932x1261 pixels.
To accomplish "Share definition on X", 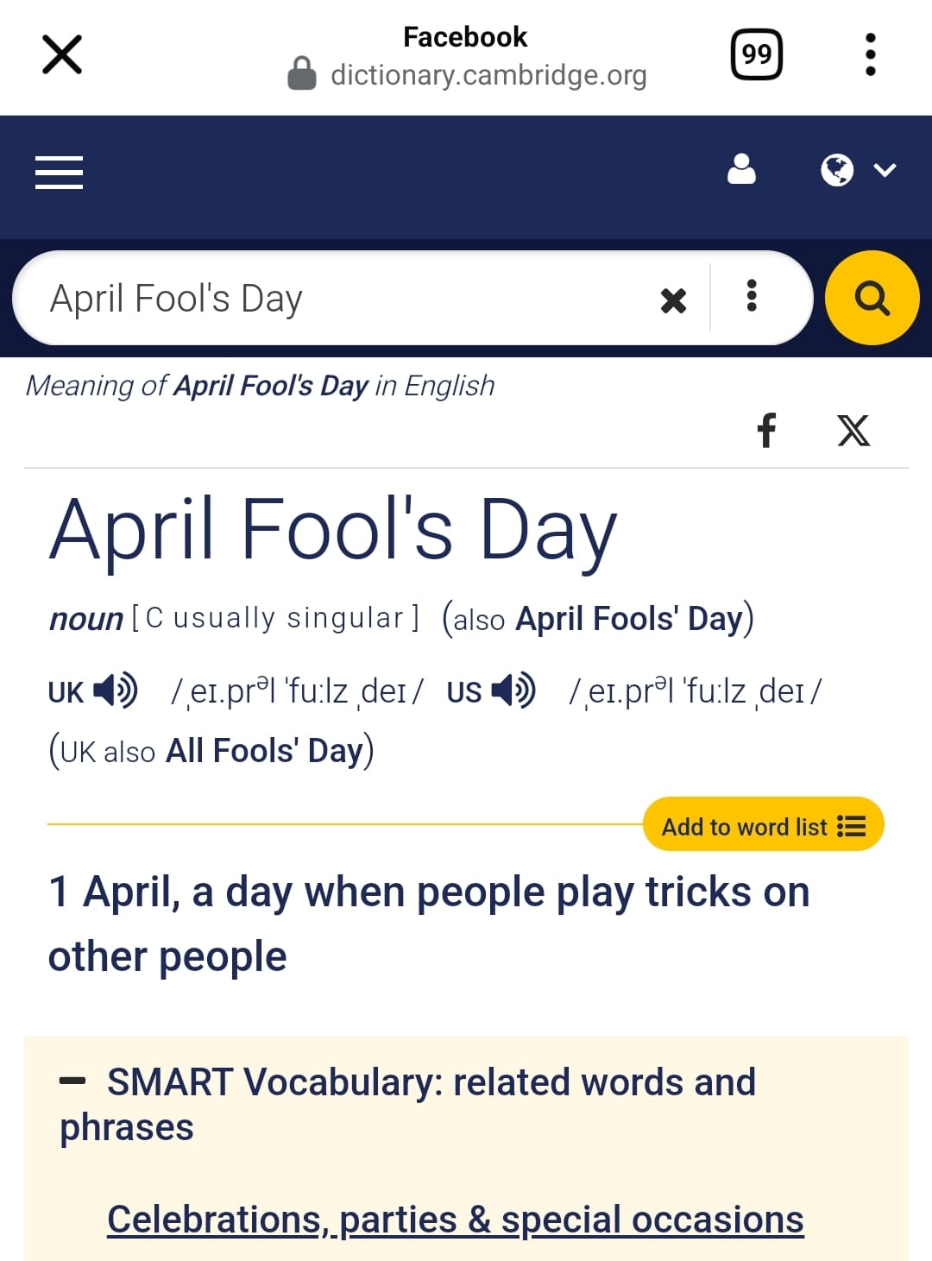I will 853,430.
